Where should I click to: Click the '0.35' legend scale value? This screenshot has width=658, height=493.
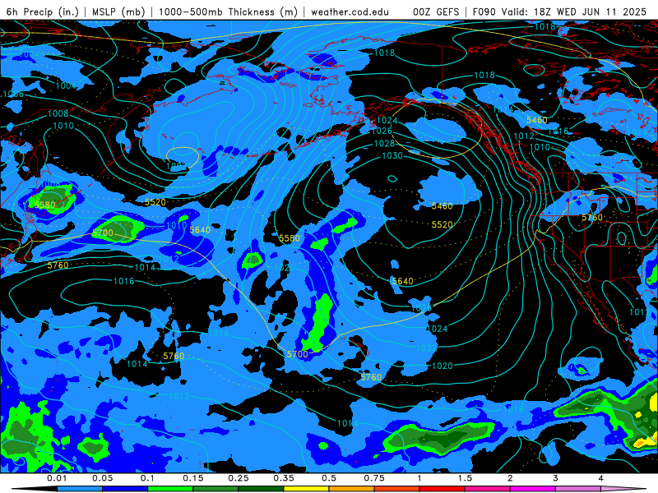pyautogui.click(x=284, y=478)
